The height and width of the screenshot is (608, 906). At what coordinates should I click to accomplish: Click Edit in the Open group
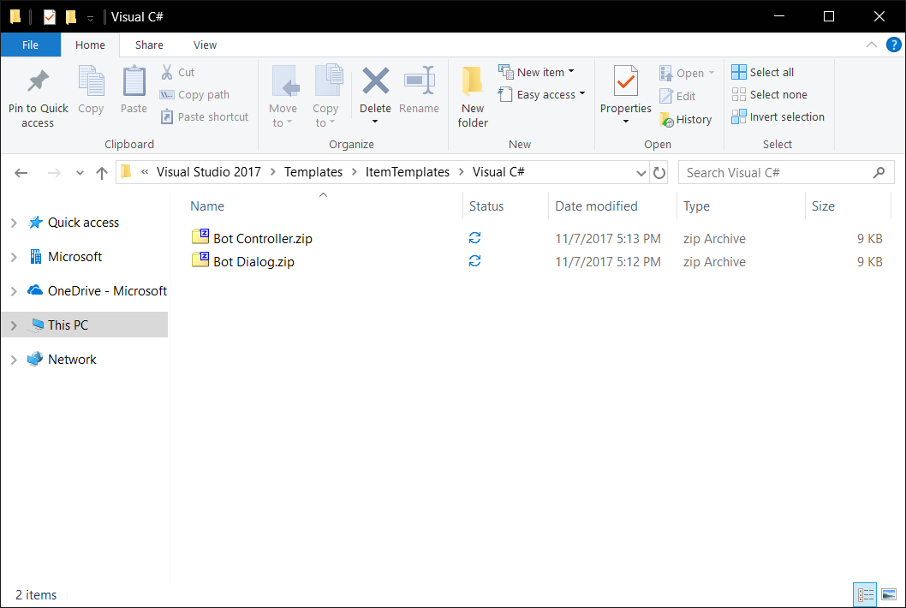click(x=677, y=97)
